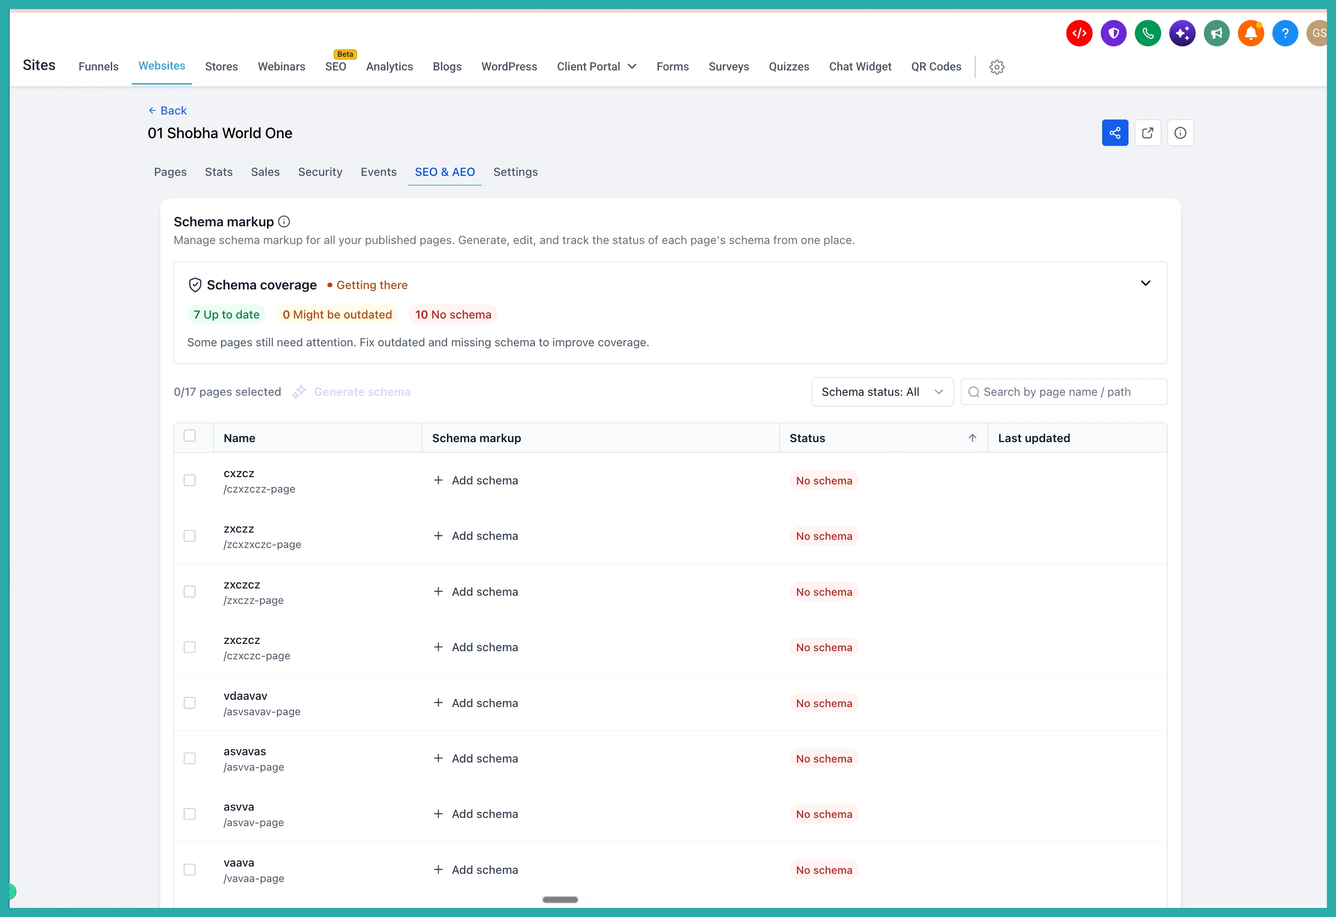Image resolution: width=1336 pixels, height=917 pixels.
Task: Click the Status column sort arrow
Action: click(972, 438)
